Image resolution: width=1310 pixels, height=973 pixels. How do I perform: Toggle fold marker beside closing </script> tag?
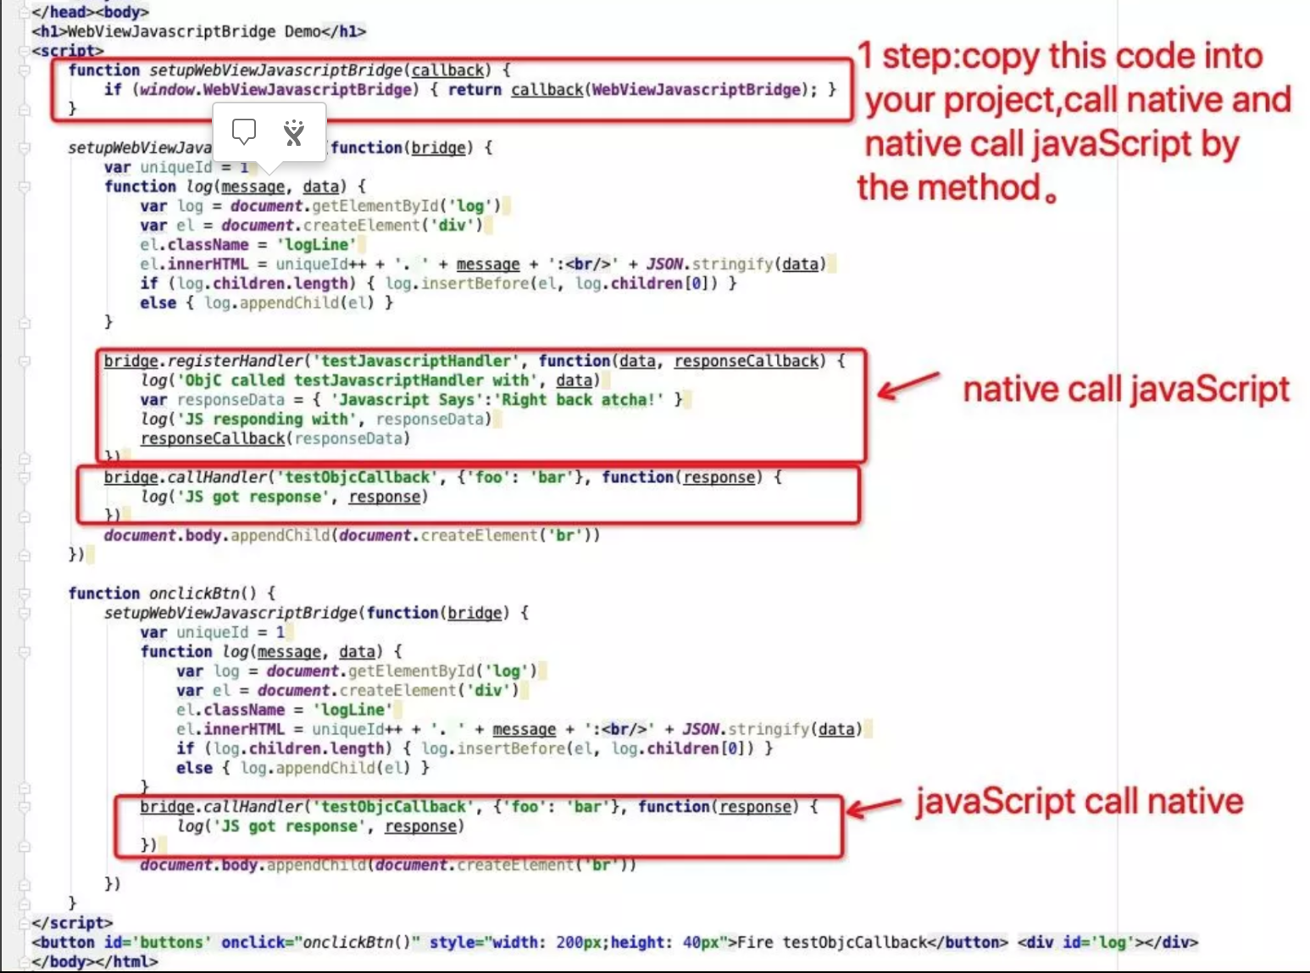pos(24,923)
